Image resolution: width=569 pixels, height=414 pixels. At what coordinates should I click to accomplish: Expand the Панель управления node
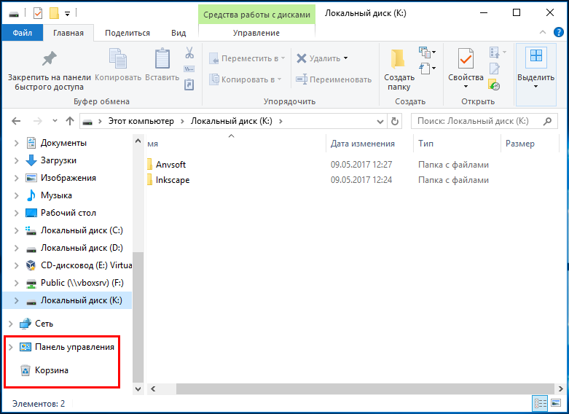(x=10, y=347)
